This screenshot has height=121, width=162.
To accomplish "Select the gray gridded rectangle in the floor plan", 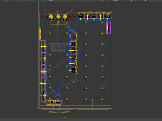I will tap(58, 47).
